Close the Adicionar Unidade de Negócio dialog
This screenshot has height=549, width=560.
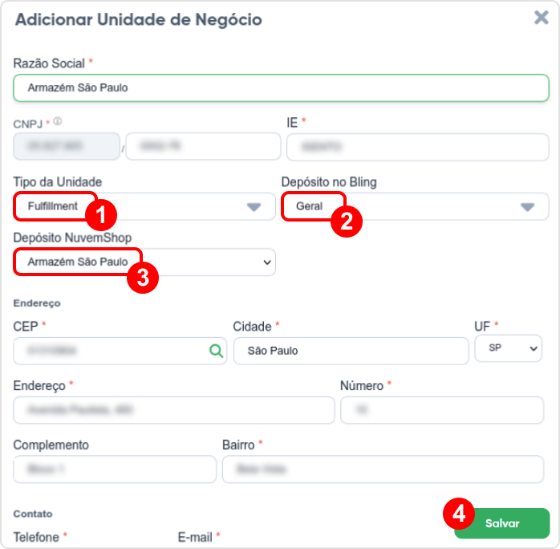point(541,17)
